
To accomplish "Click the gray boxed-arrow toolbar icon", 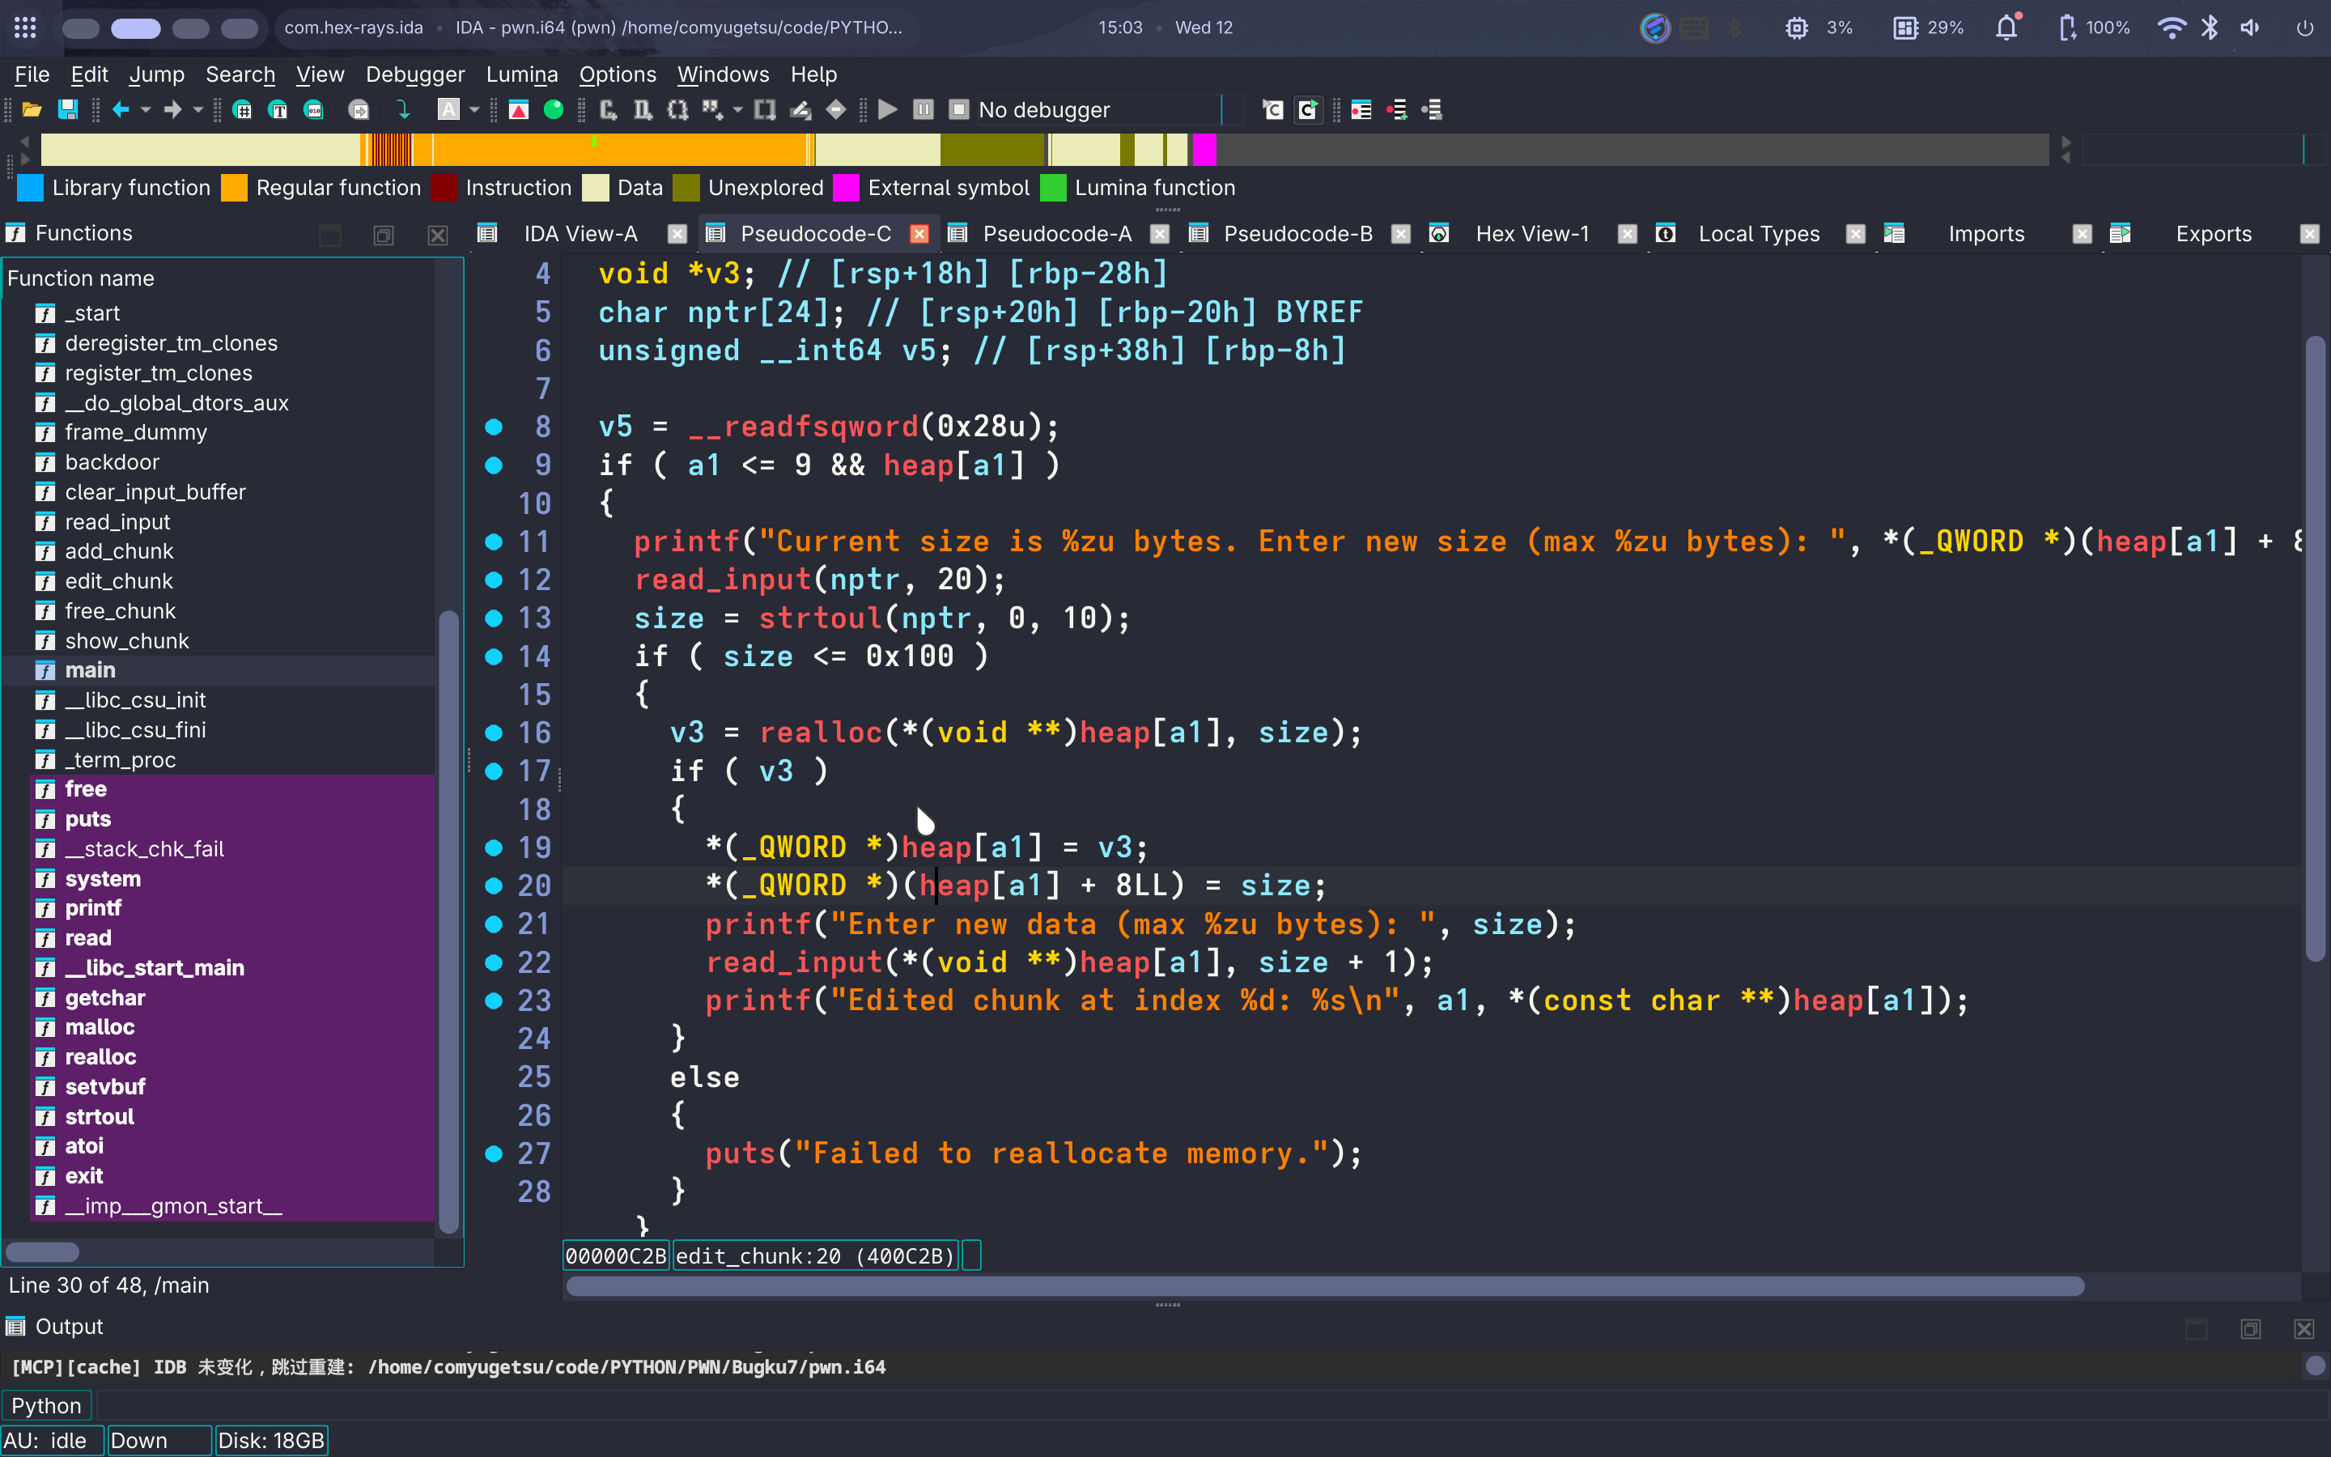I will [359, 110].
